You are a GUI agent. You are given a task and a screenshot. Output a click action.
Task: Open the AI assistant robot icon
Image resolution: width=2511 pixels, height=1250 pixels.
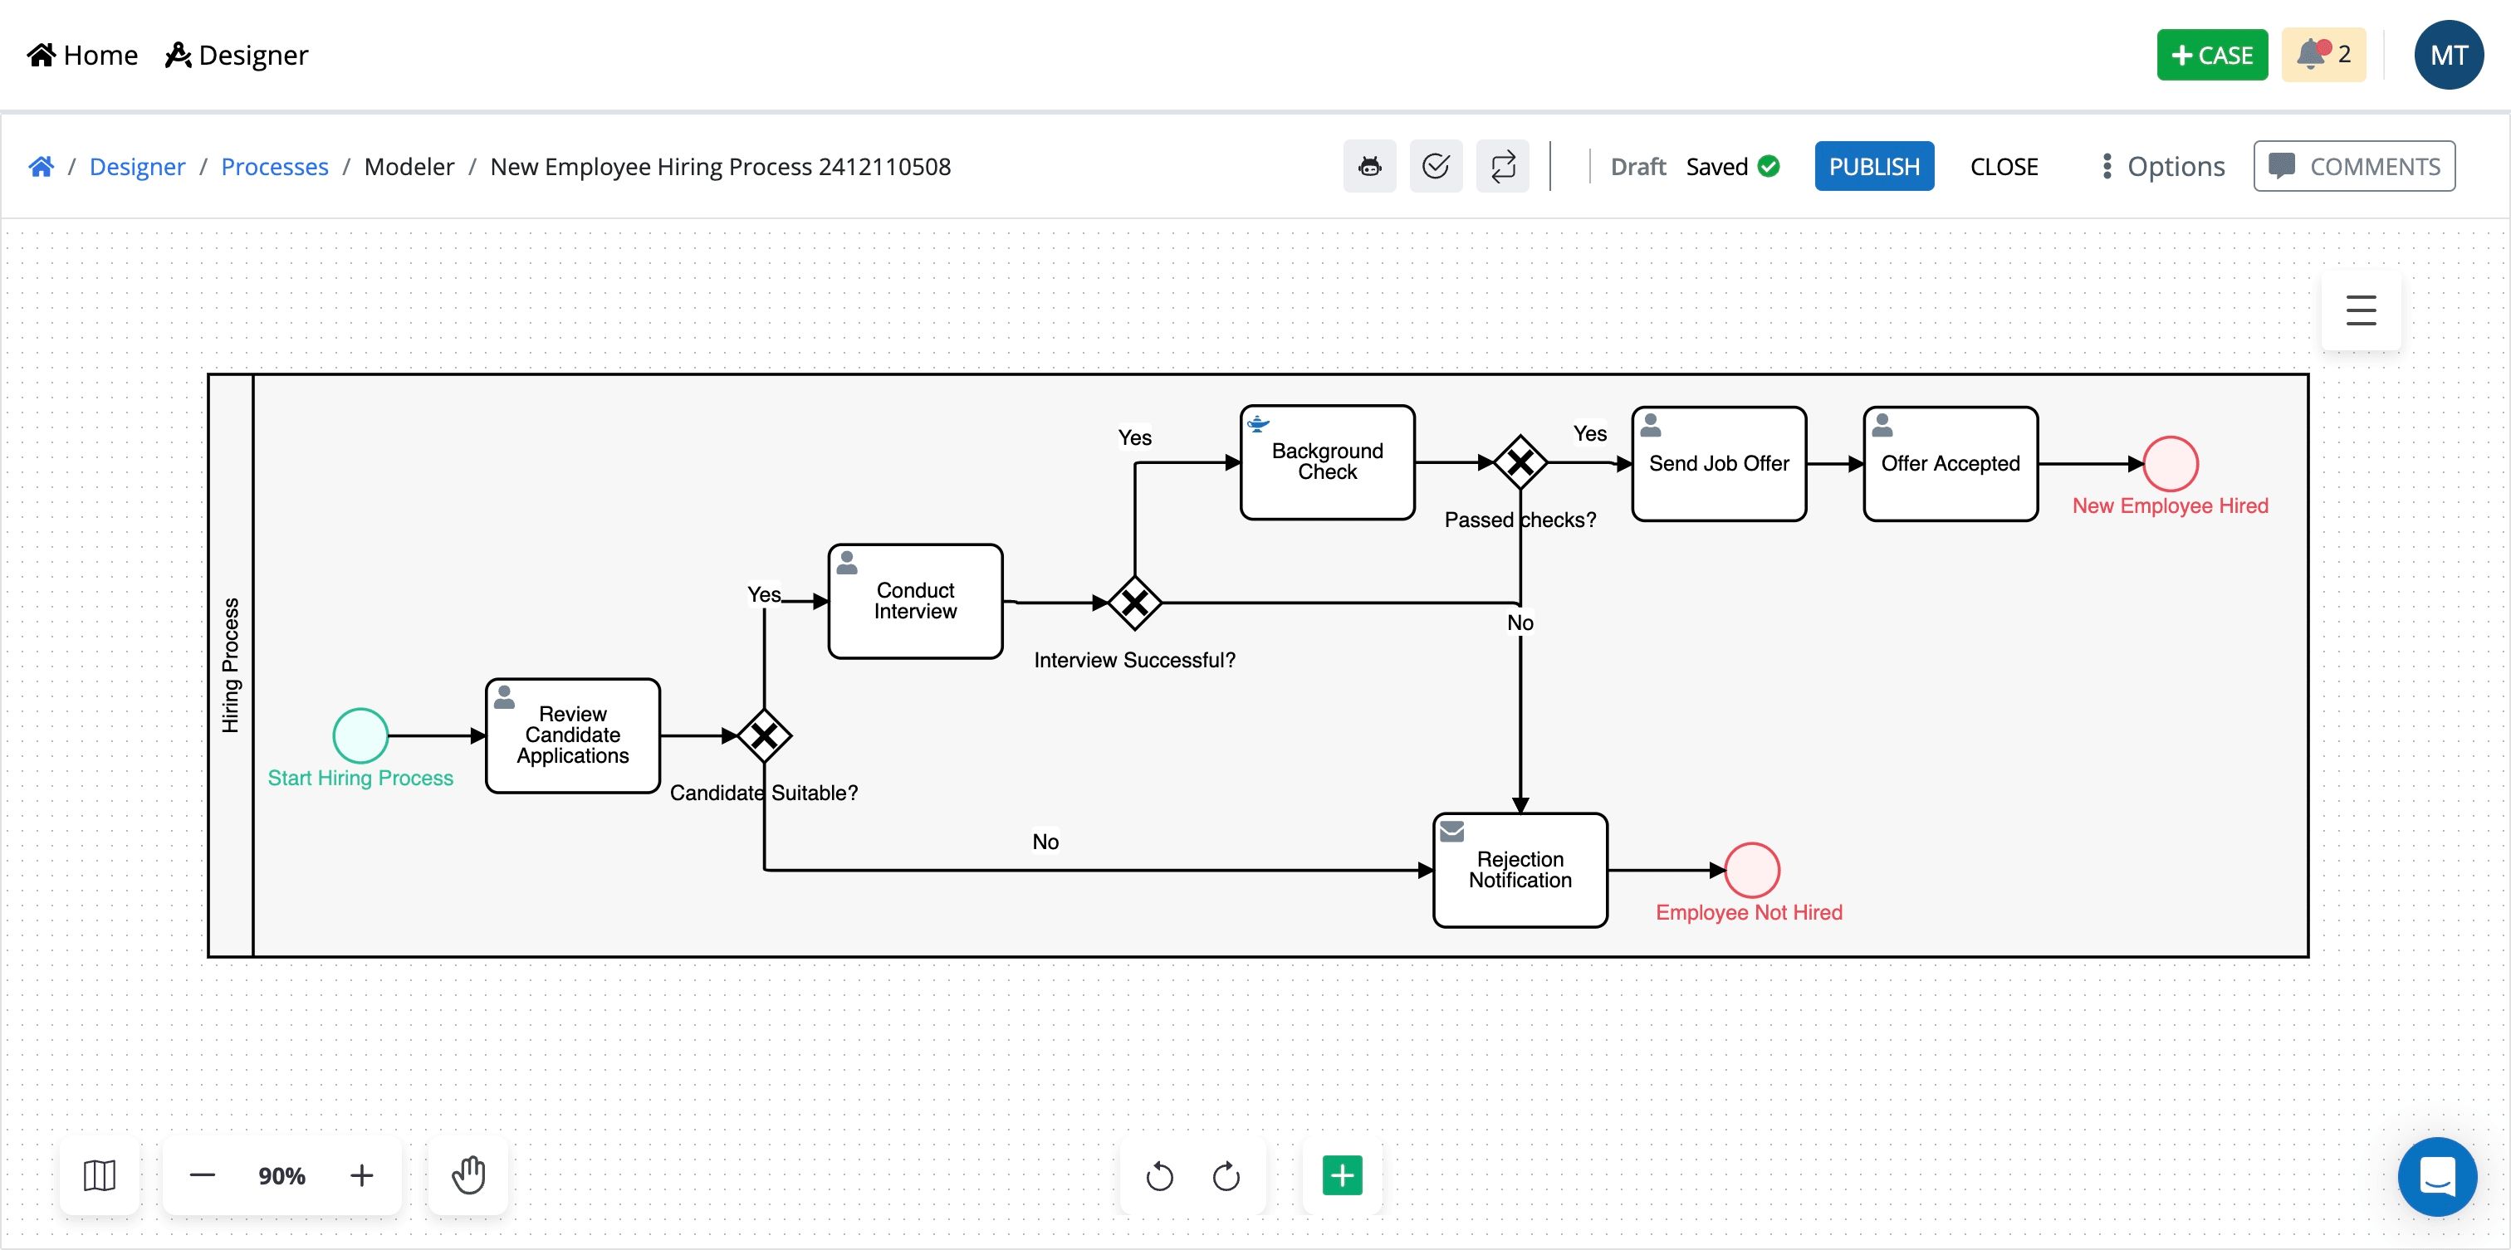tap(1369, 167)
